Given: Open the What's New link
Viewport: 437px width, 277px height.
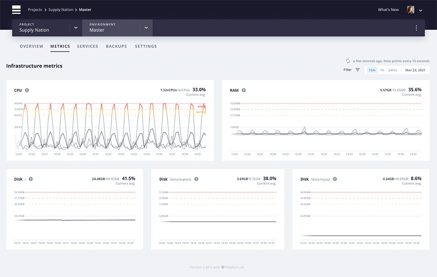Looking at the screenshot, I should [388, 10].
